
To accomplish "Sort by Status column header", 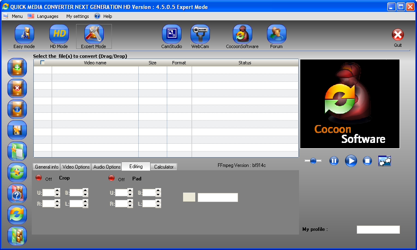I will click(245, 63).
